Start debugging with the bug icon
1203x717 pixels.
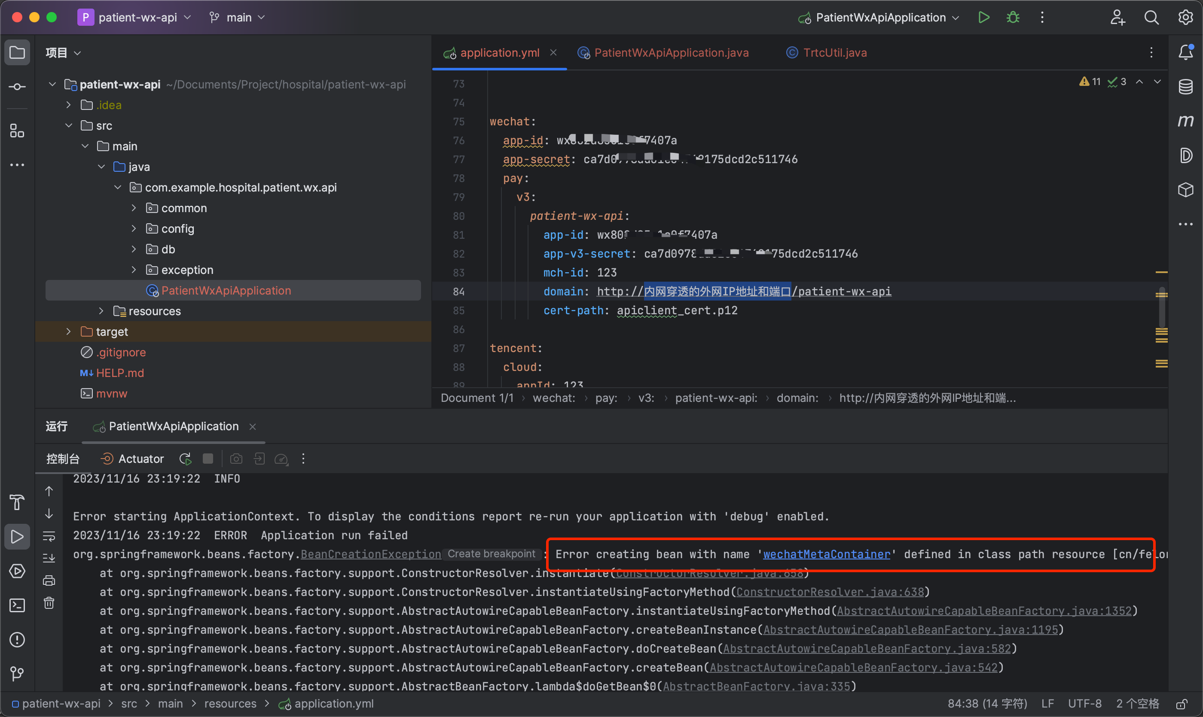click(1013, 18)
